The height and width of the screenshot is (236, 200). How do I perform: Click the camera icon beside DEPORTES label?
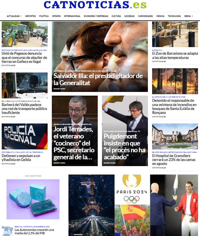pos(72,234)
